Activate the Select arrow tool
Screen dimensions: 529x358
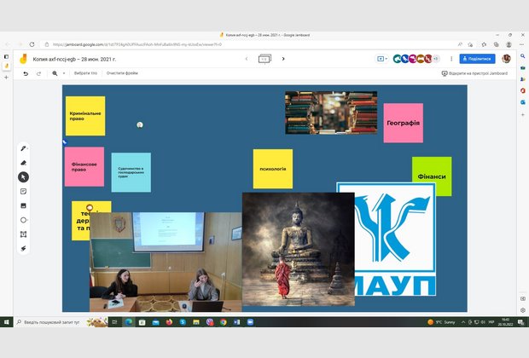pyautogui.click(x=24, y=176)
